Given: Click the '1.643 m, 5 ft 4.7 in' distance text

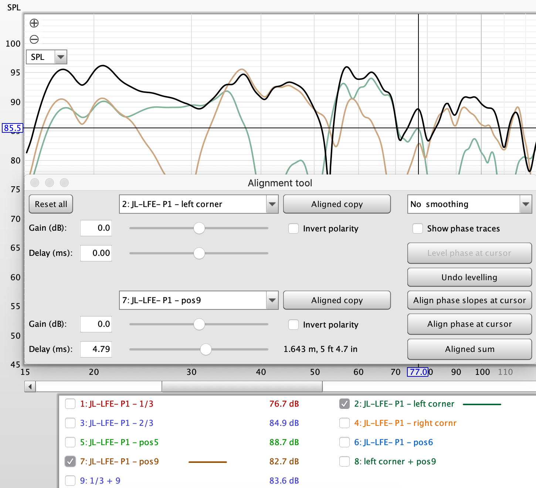Looking at the screenshot, I should click(x=320, y=349).
